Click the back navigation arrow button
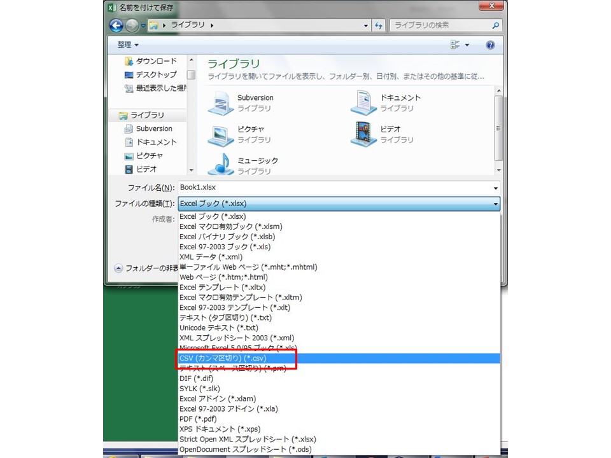 116,25
